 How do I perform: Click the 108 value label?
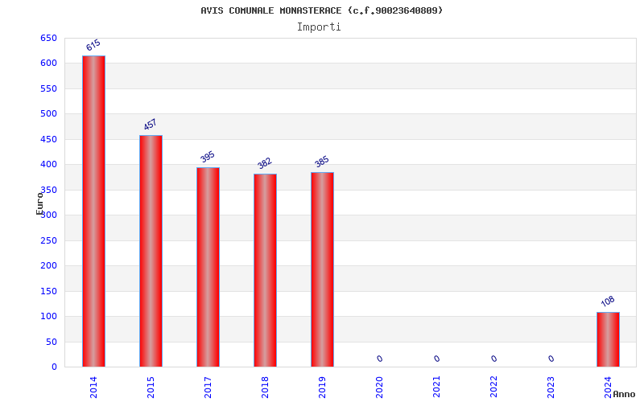click(x=608, y=301)
